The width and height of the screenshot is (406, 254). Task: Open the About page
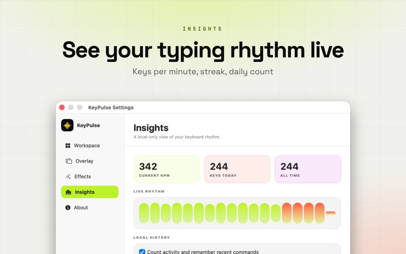(90, 208)
